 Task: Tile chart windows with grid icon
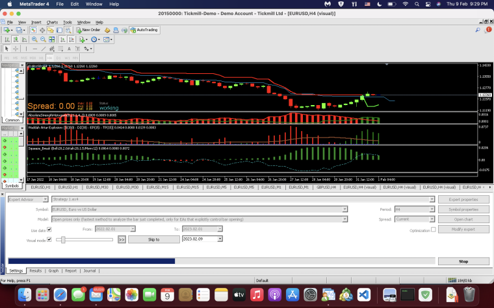tap(51, 40)
